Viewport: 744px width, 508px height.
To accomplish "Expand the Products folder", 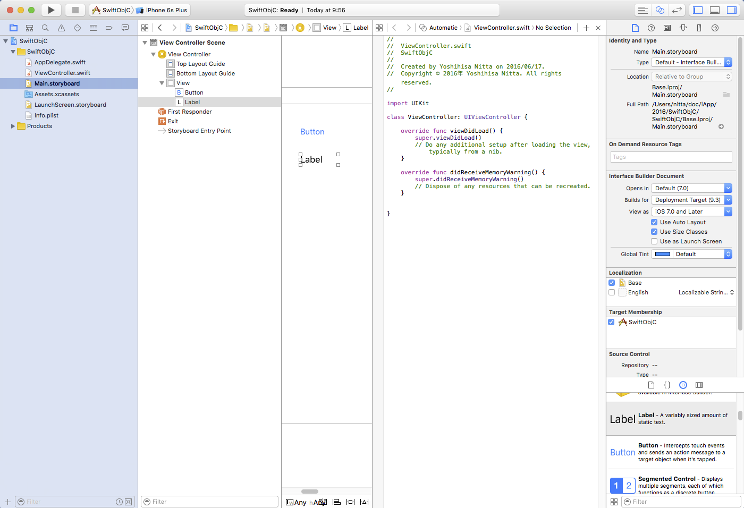I will 13,126.
